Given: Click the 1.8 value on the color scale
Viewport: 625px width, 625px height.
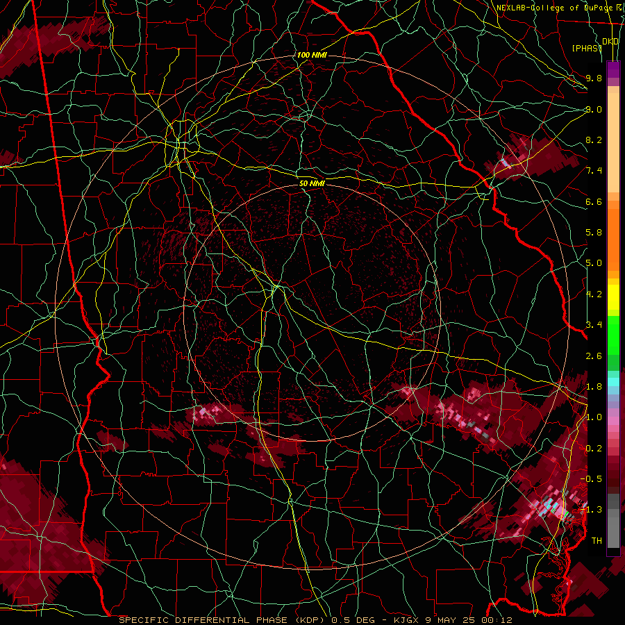Looking at the screenshot, I should tap(594, 387).
